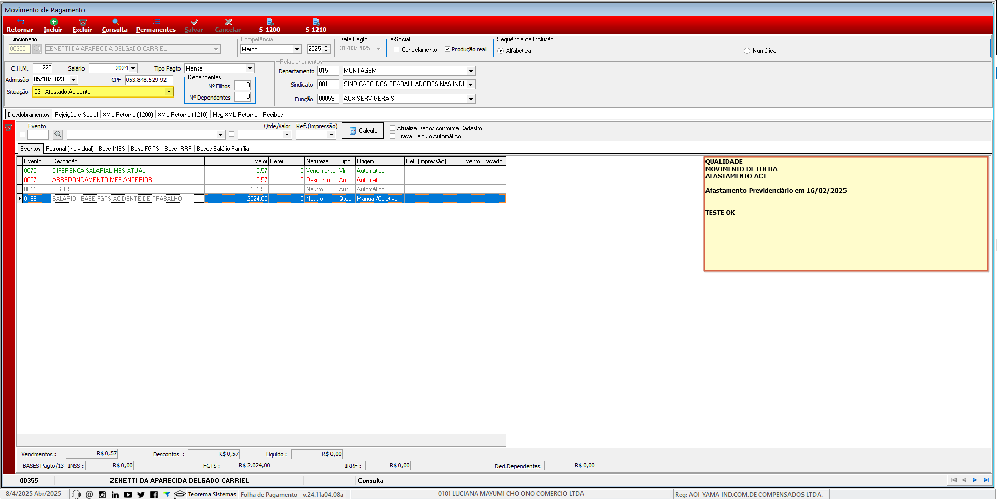This screenshot has width=997, height=499.
Task: Sort by the Descrição column header
Action: tap(128, 161)
